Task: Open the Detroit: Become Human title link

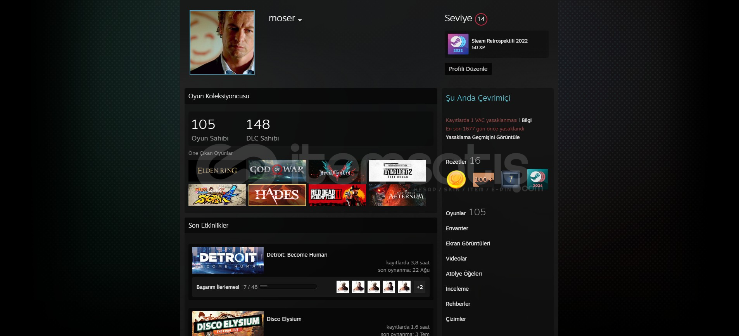Action: tap(297, 255)
